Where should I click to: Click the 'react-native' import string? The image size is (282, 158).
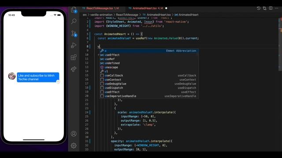(176, 22)
